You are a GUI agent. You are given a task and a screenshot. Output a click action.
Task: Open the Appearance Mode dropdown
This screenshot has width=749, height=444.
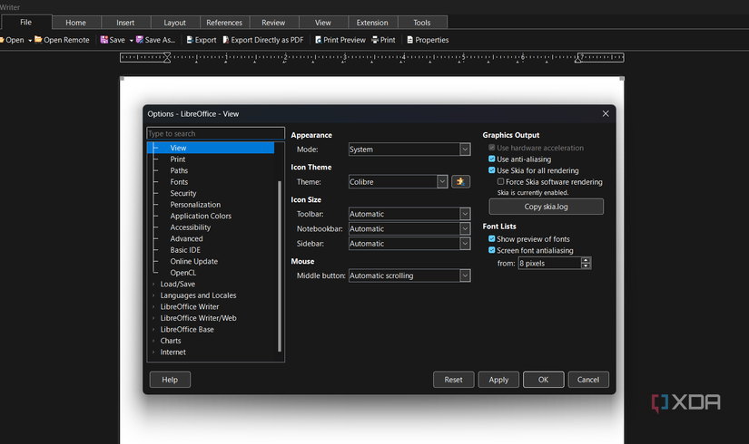[x=409, y=150]
